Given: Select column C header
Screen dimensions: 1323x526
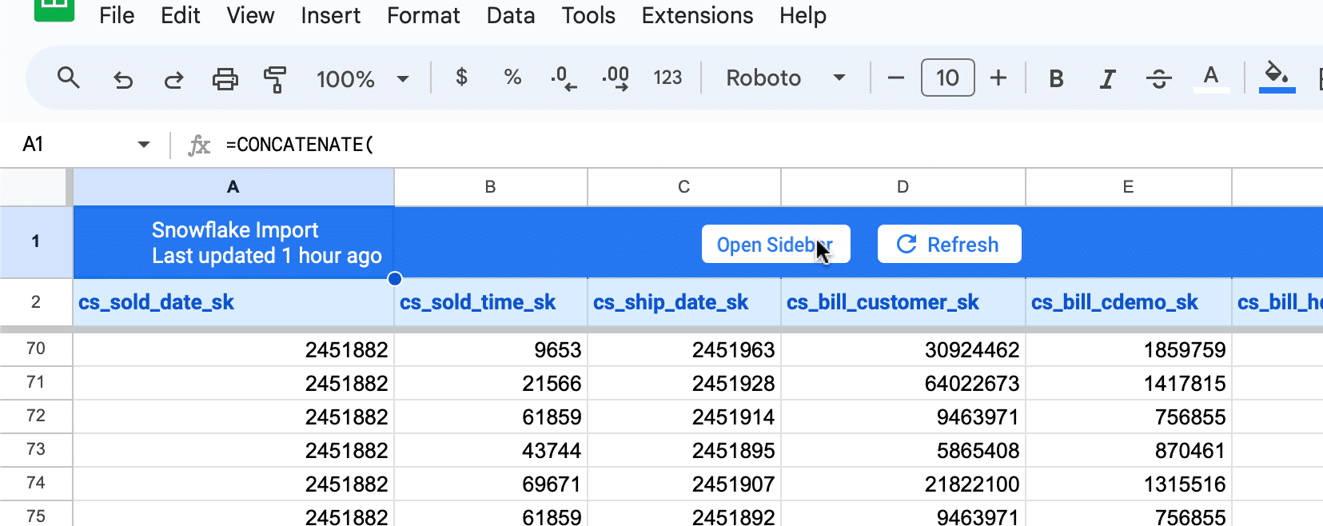Looking at the screenshot, I should (x=684, y=187).
